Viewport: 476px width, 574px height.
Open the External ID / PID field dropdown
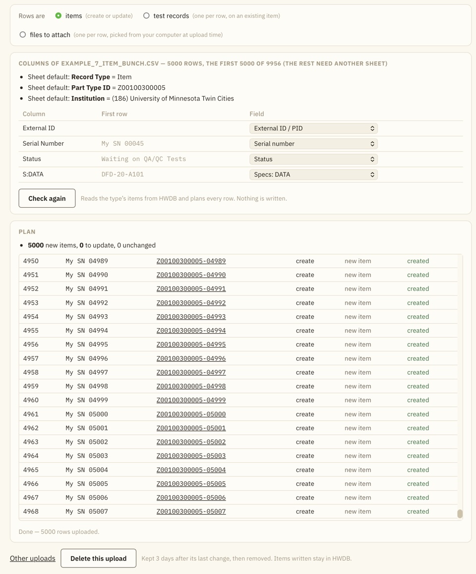(x=313, y=128)
